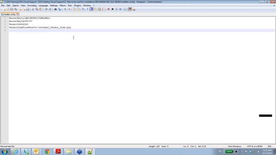Click the Close All toolbar icon
The height and width of the screenshot is (155, 276).
24,9
